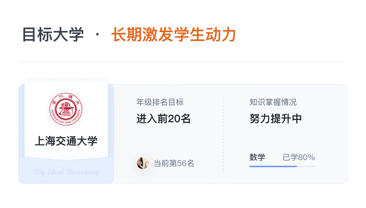This screenshot has width=366, height=208.
Task: Click the My Ideal University watermark
Action: click(x=66, y=172)
